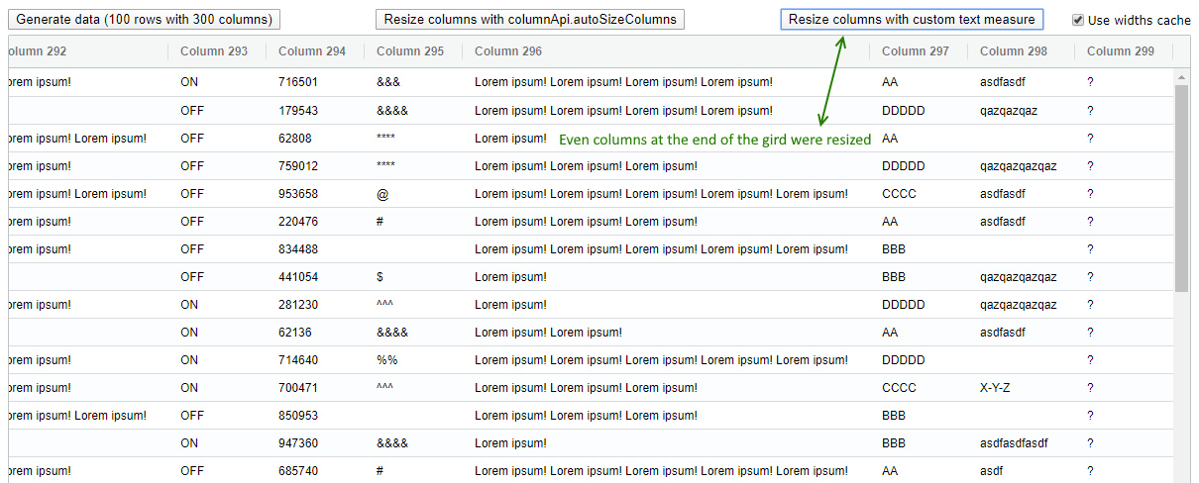Select the asdfasdfasdf cell
This screenshot has width=1199, height=483.
(x=1014, y=443)
